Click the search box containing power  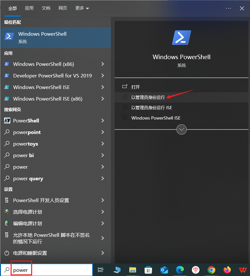[x=47, y=270]
